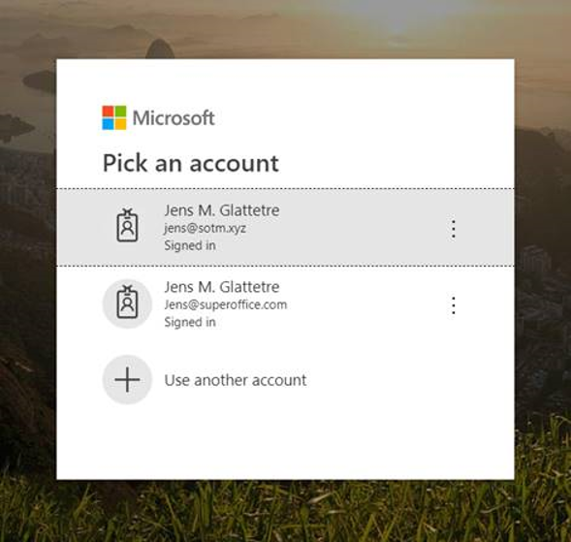571x542 pixels.
Task: Click the badge icon beside Jens@superoffice.com
Action: [127, 303]
